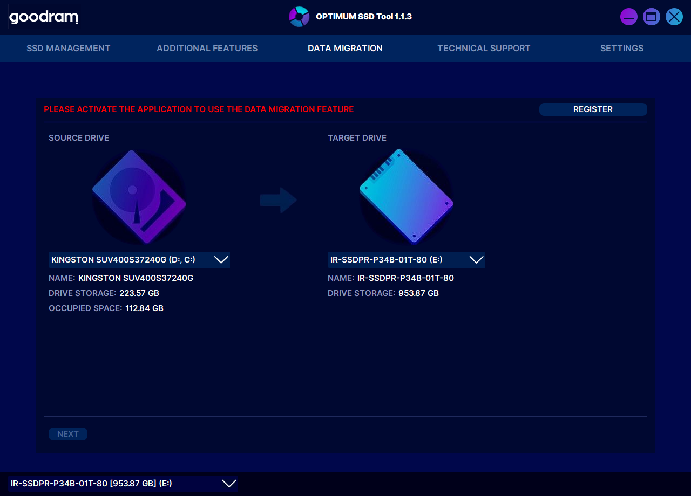Switch to the Additional Features tab
The width and height of the screenshot is (691, 496).
click(207, 48)
